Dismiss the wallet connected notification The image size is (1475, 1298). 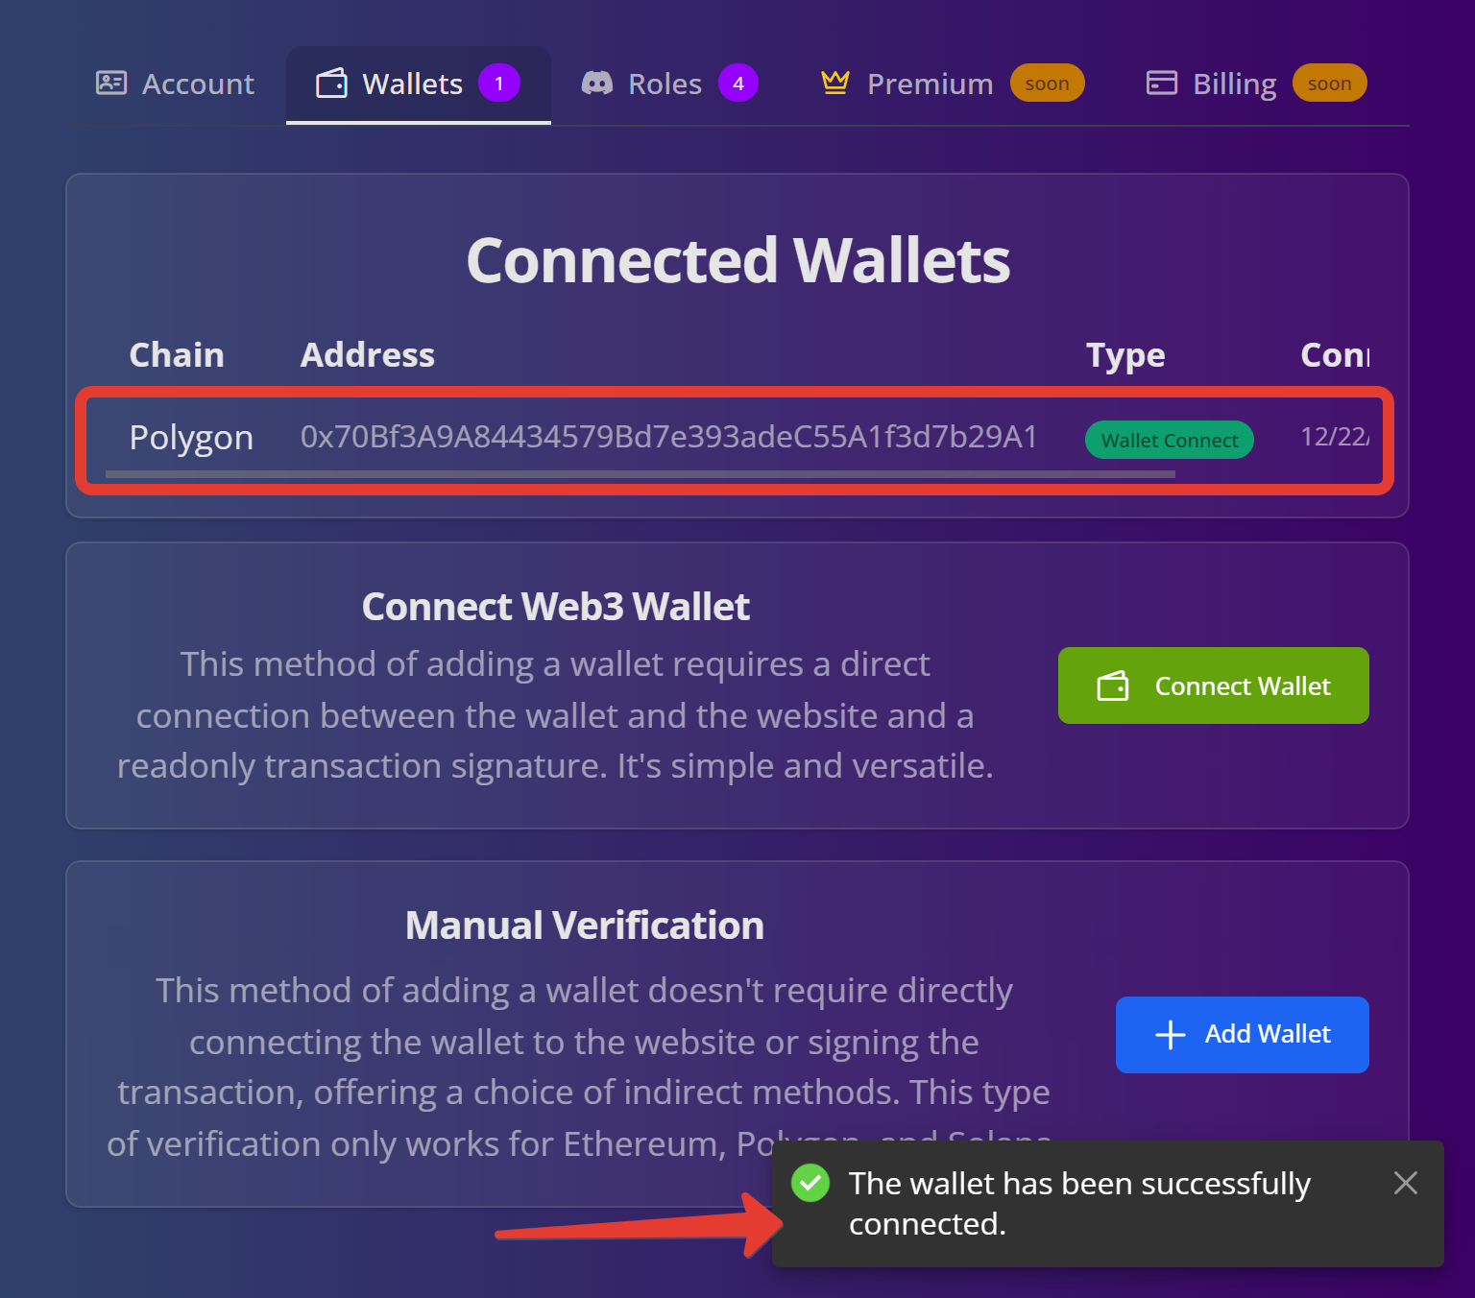[x=1405, y=1183]
